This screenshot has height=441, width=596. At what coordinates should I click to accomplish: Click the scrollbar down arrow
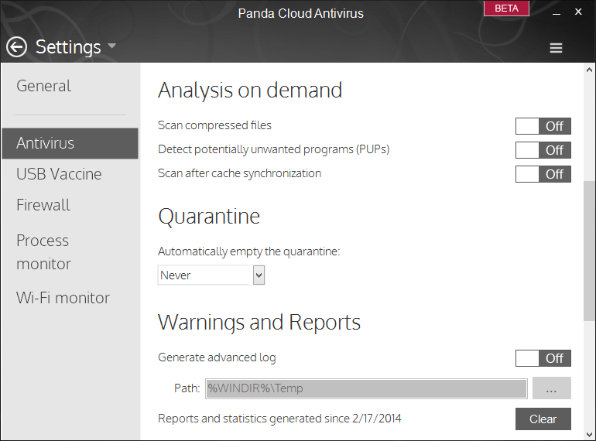coord(589,435)
